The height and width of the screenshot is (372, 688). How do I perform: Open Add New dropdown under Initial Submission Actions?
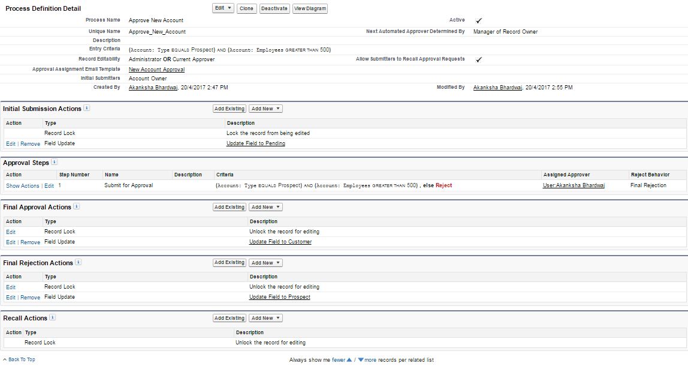point(265,109)
